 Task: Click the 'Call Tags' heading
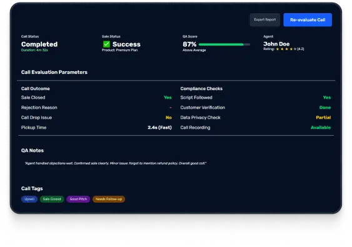[32, 188]
